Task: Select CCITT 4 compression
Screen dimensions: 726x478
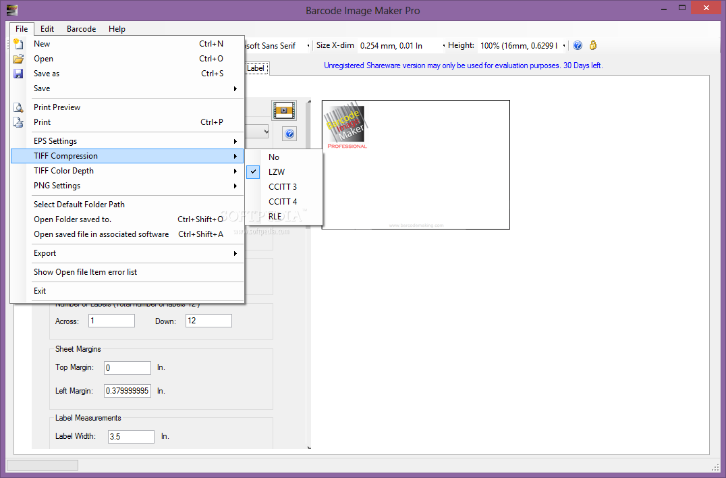Action: 284,201
